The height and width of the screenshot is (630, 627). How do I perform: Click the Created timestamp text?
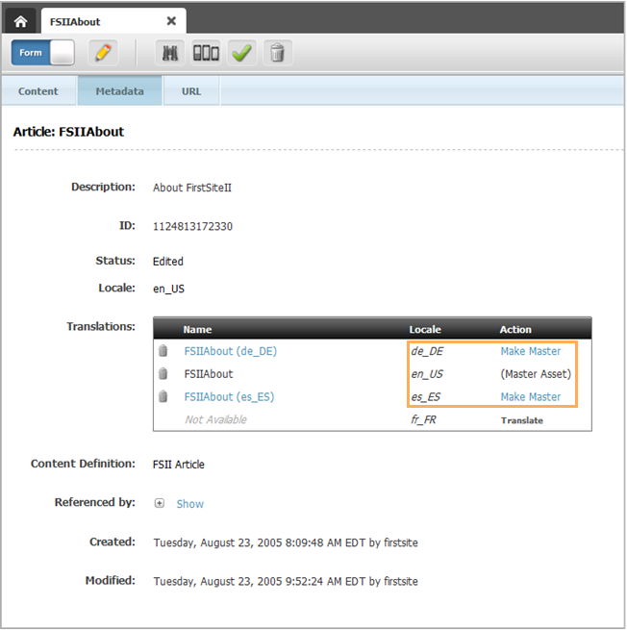point(286,542)
